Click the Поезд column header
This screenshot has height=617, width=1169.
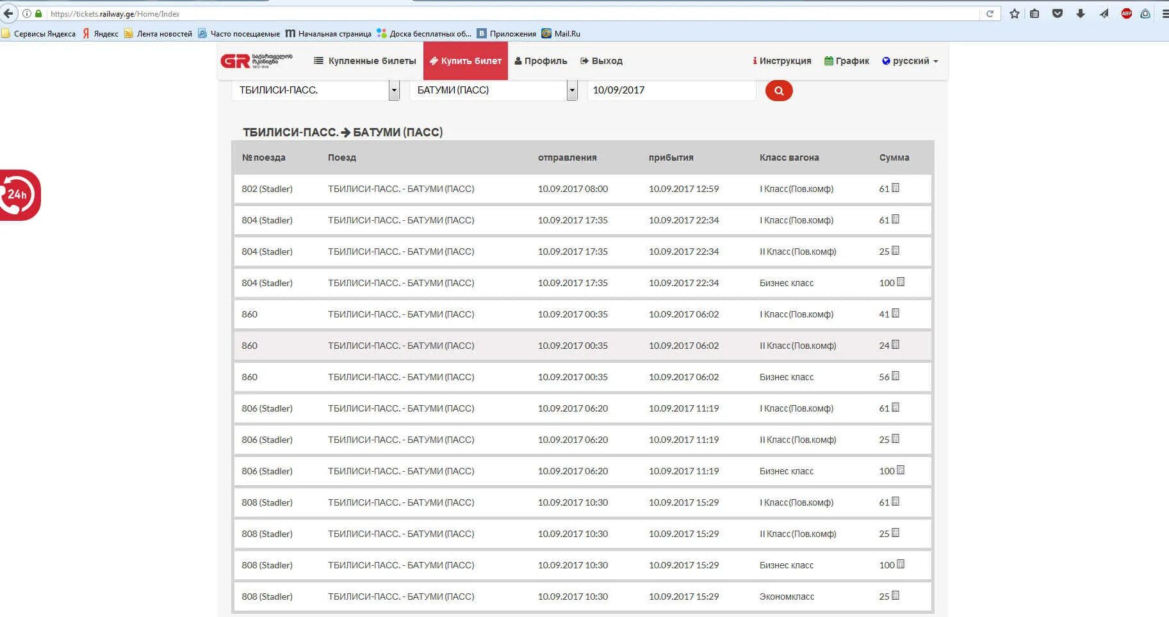342,157
